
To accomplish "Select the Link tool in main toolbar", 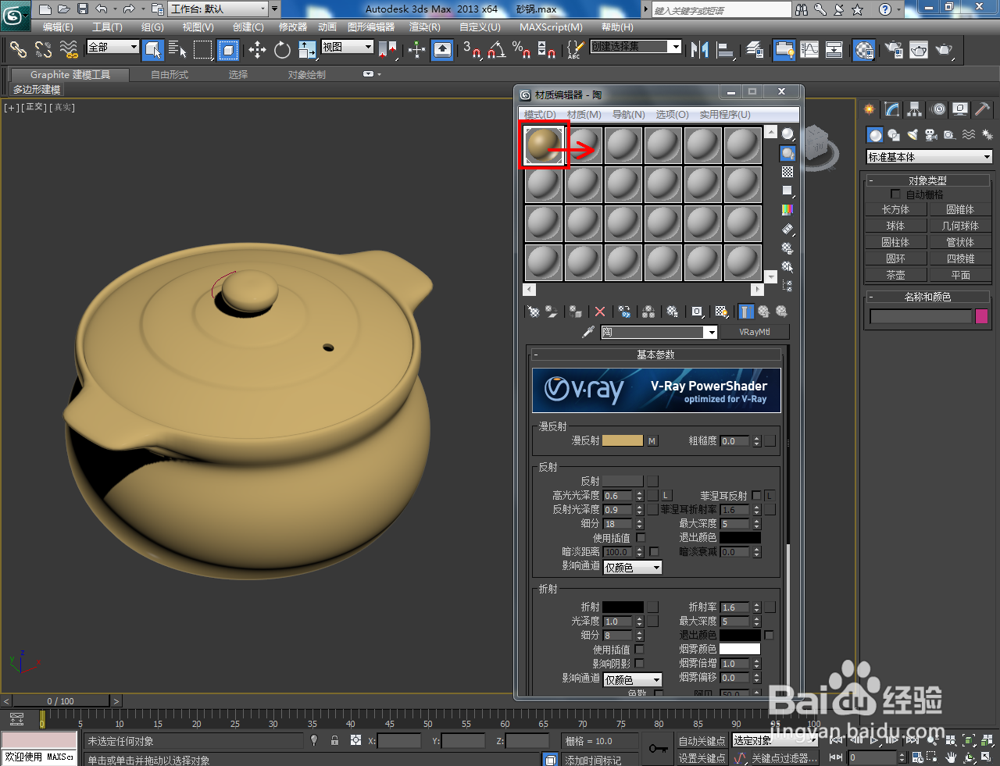I will pyautogui.click(x=18, y=50).
